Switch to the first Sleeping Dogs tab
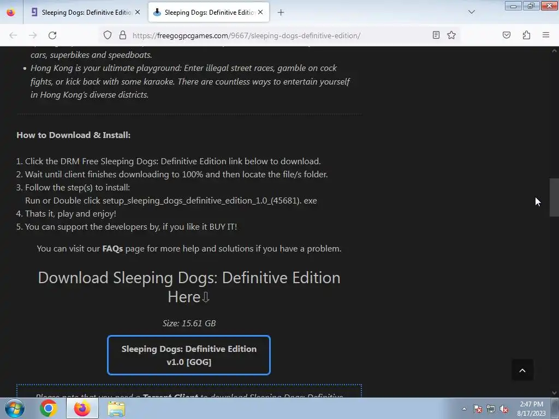Screen dimensions: 559x419 click(86, 13)
